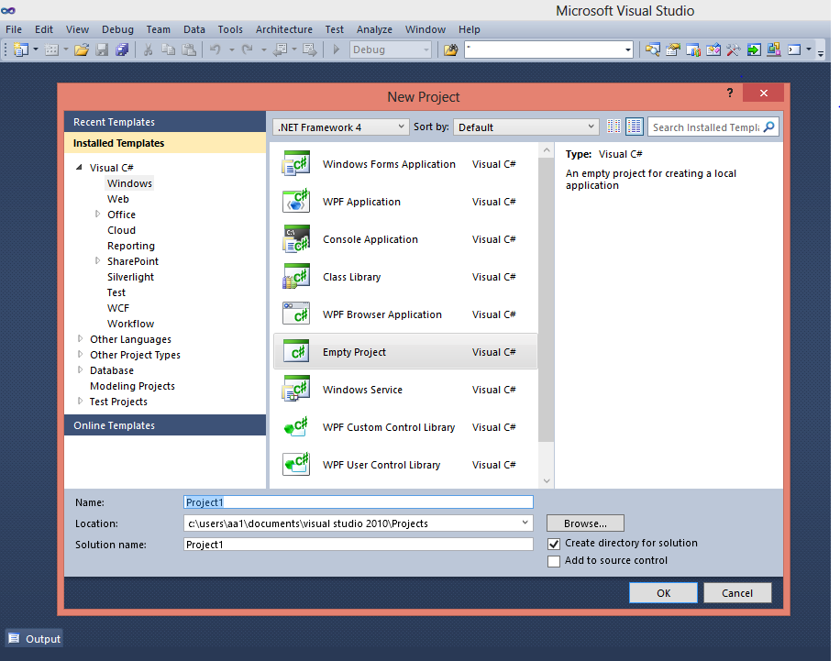Select the Console Application template
Image resolution: width=840 pixels, height=661 pixels.
405,239
